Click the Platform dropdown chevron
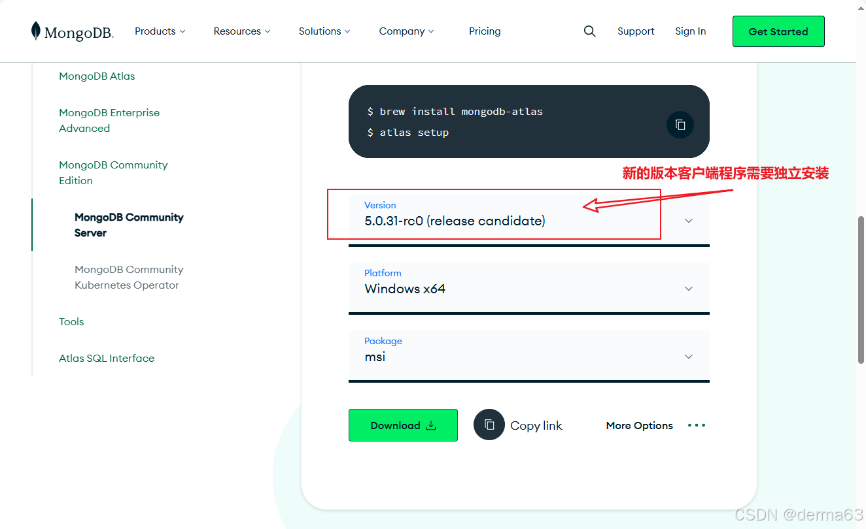The image size is (866, 529). point(689,289)
